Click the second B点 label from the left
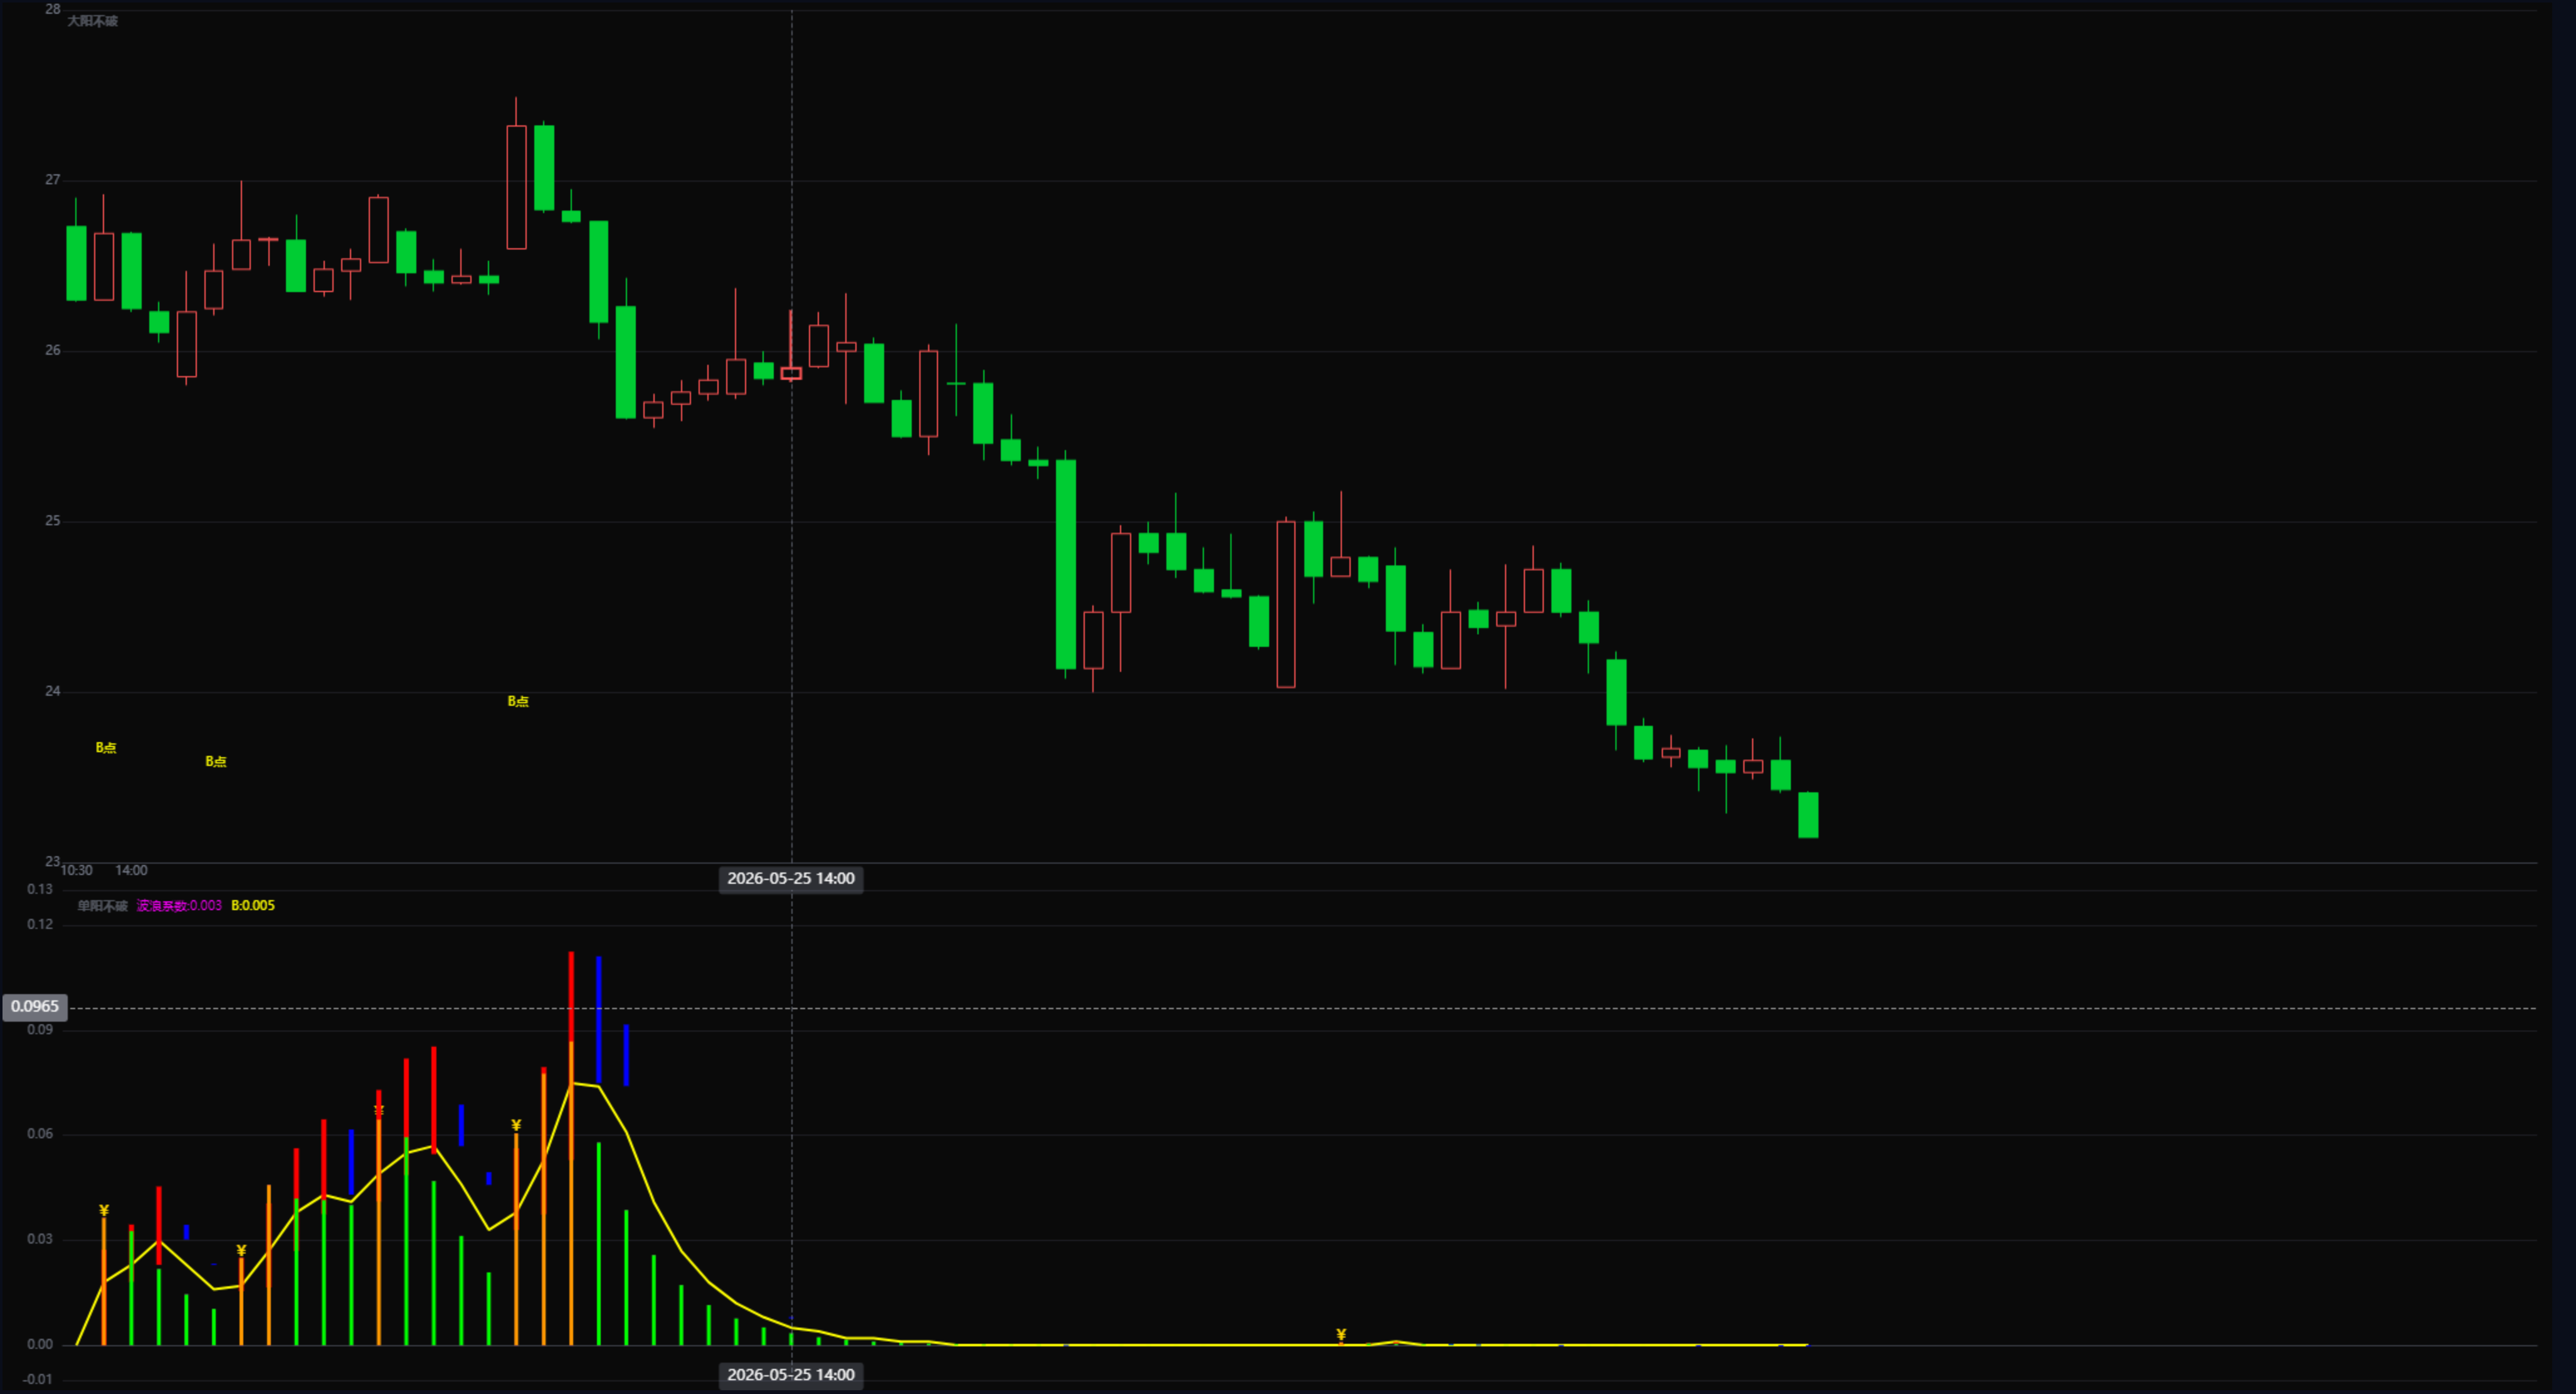The width and height of the screenshot is (2576, 1394). coord(216,762)
